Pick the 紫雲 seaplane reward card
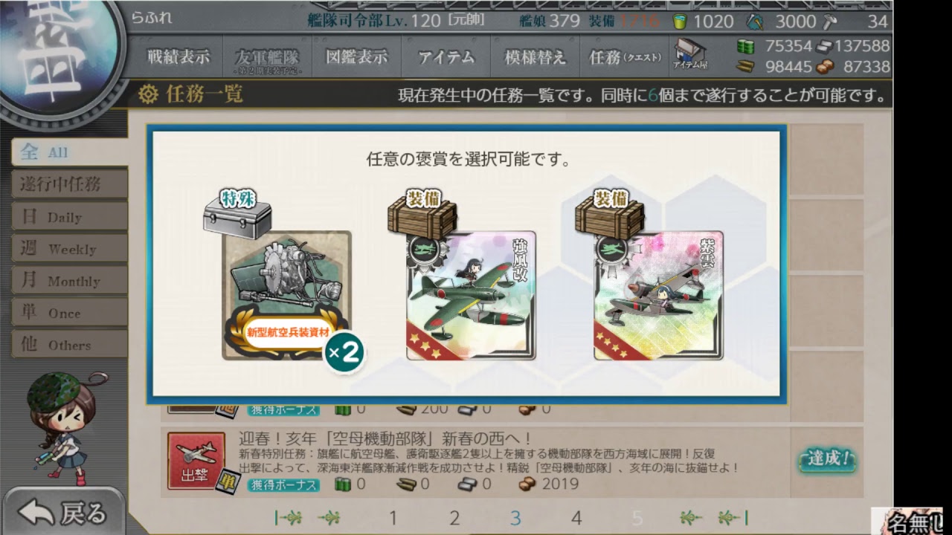 pos(658,296)
